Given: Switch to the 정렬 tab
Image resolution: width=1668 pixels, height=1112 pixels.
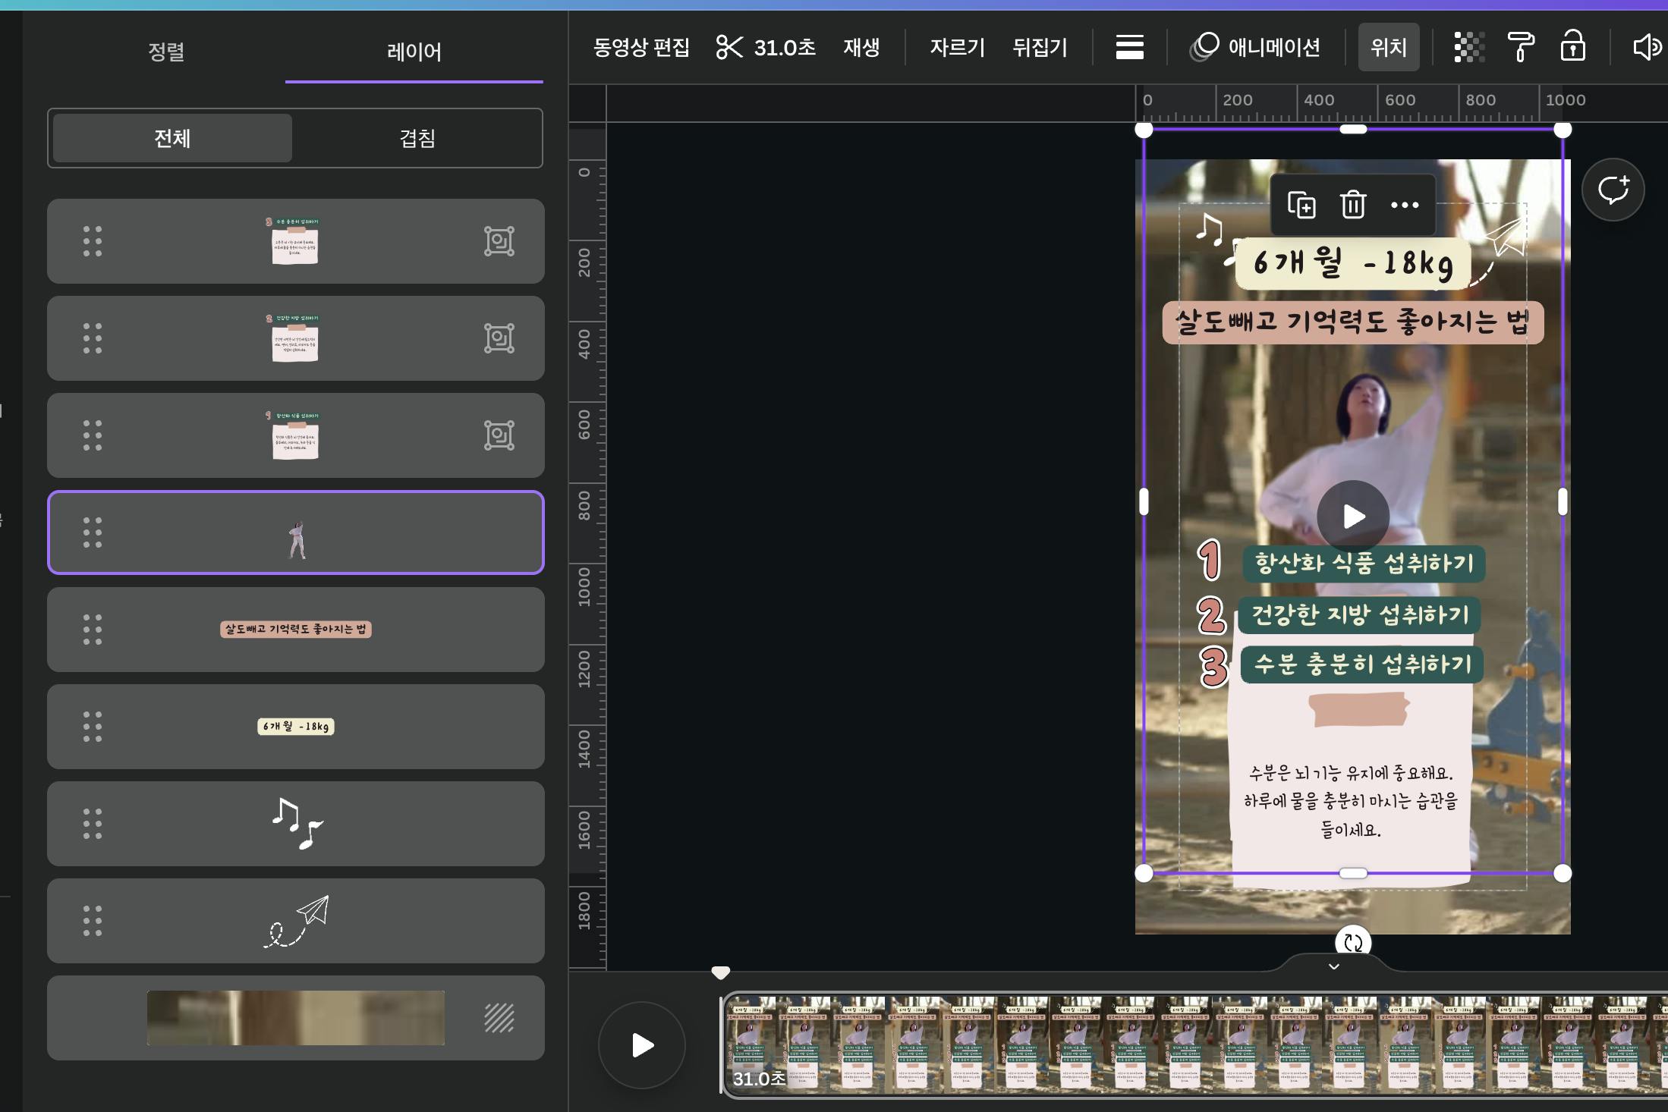Looking at the screenshot, I should pyautogui.click(x=166, y=52).
